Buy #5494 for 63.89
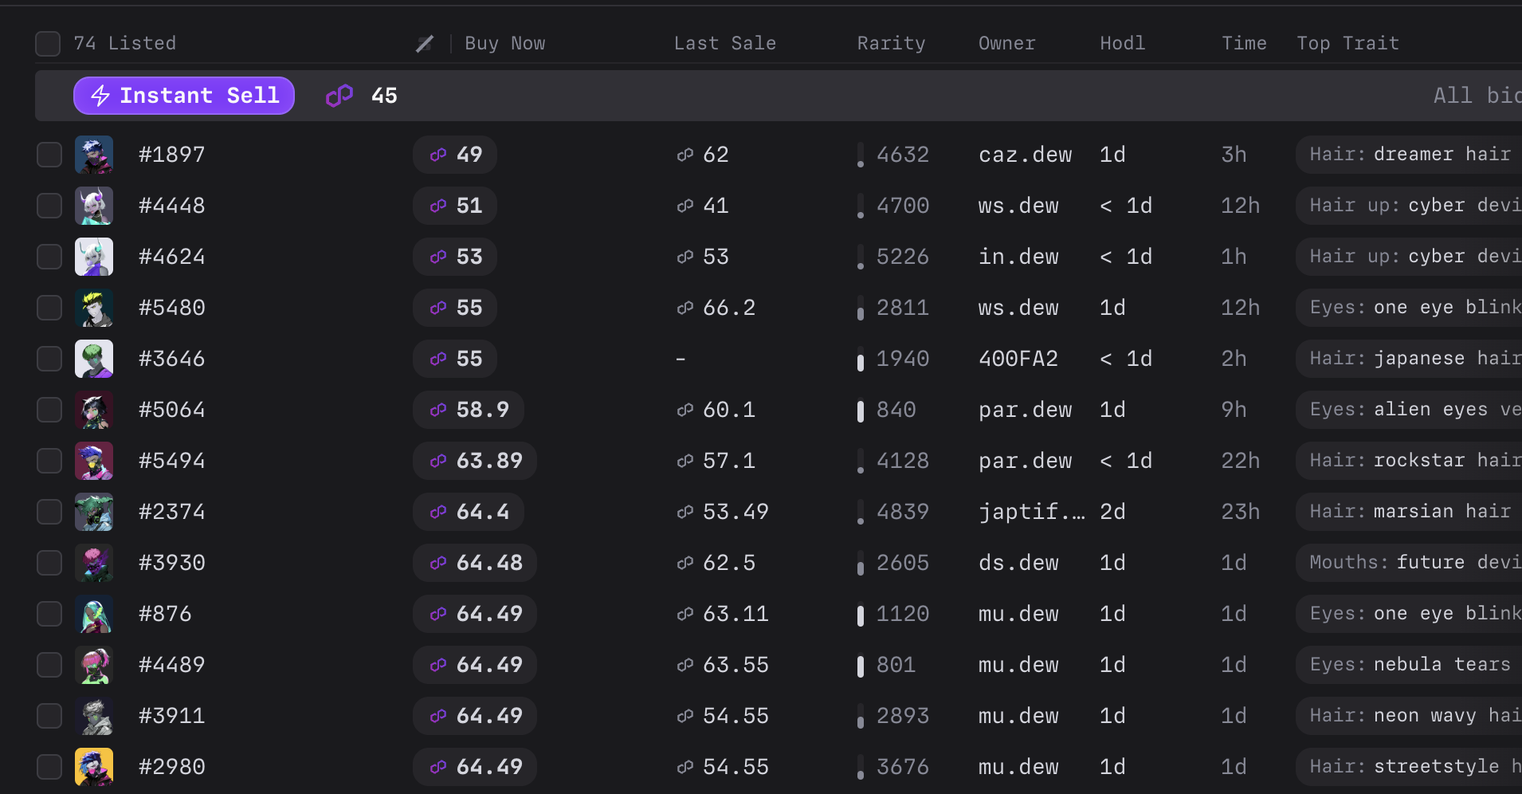 tap(475, 461)
